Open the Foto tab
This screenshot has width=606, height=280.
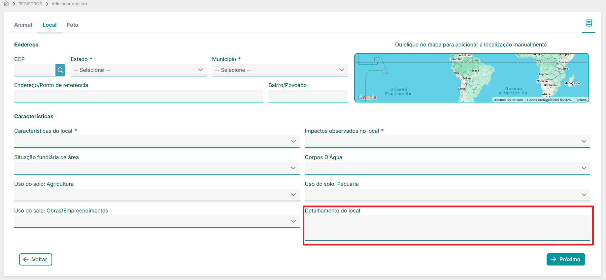pyautogui.click(x=73, y=25)
